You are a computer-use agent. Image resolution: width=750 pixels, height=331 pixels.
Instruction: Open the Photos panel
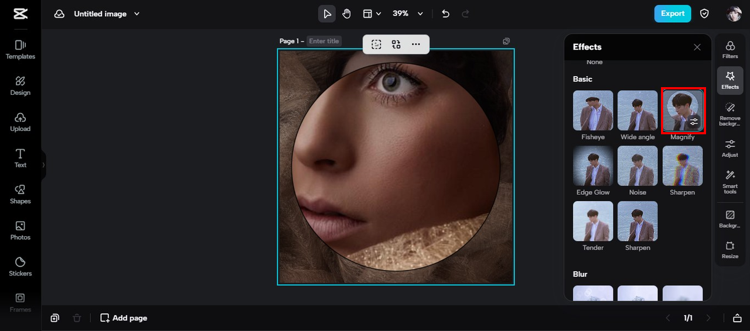point(21,231)
